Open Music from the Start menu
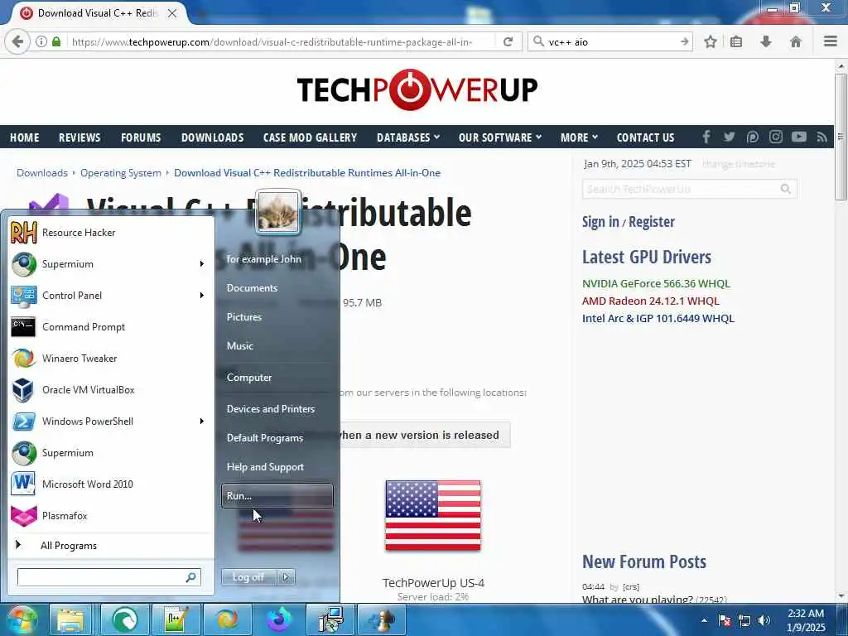This screenshot has width=848, height=636. tap(277, 346)
